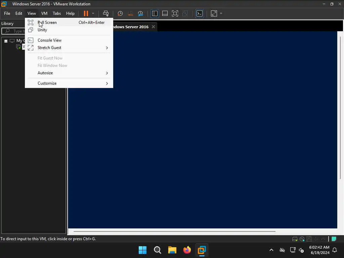Open the Help menu
This screenshot has height=258, width=344.
pos(70,13)
